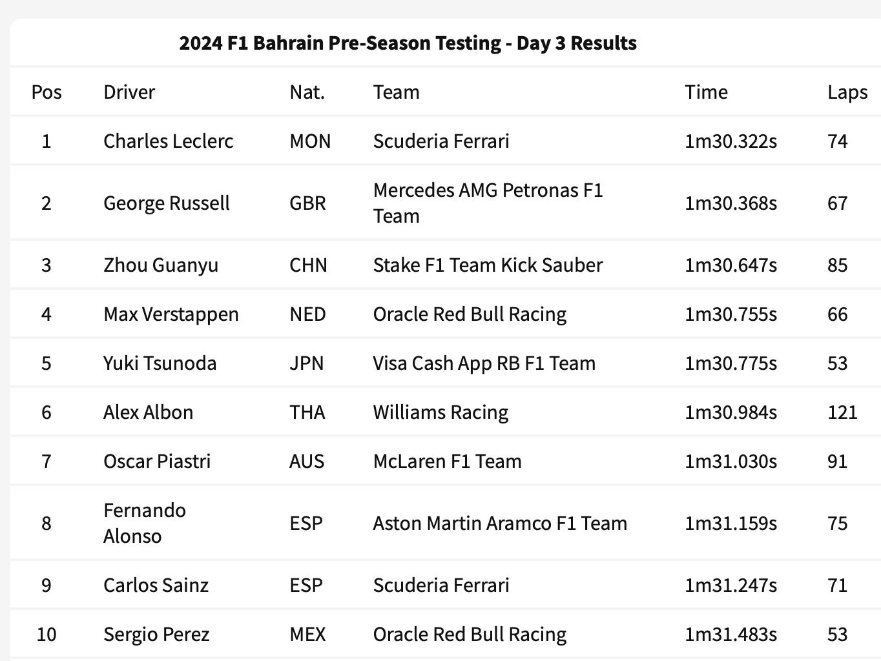Click the Driver column header
This screenshot has height=661, width=881.
pos(129,92)
